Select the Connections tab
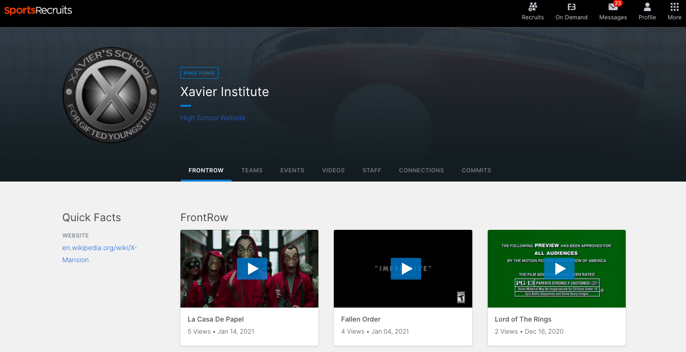 pyautogui.click(x=421, y=170)
